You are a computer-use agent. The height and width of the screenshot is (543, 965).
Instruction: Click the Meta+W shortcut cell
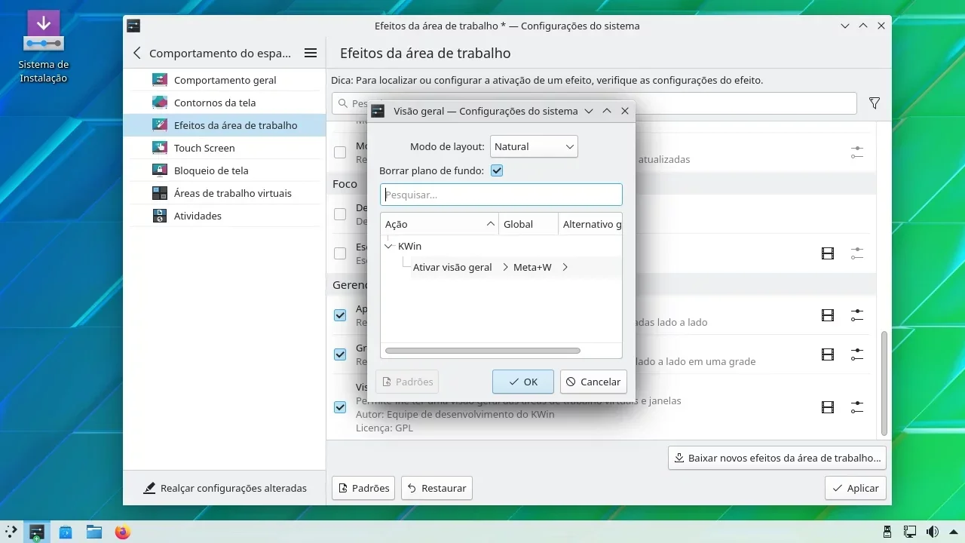tap(532, 267)
